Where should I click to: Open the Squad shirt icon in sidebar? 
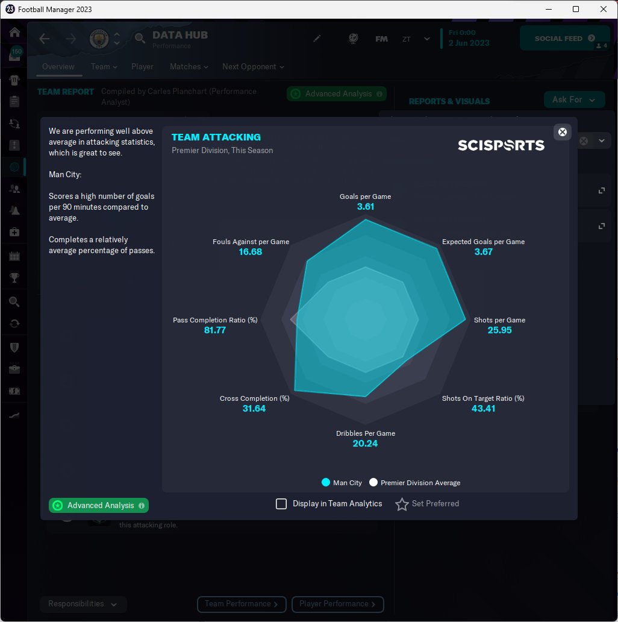14,80
